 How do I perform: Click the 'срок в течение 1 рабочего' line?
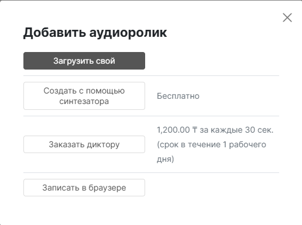coord(211,145)
